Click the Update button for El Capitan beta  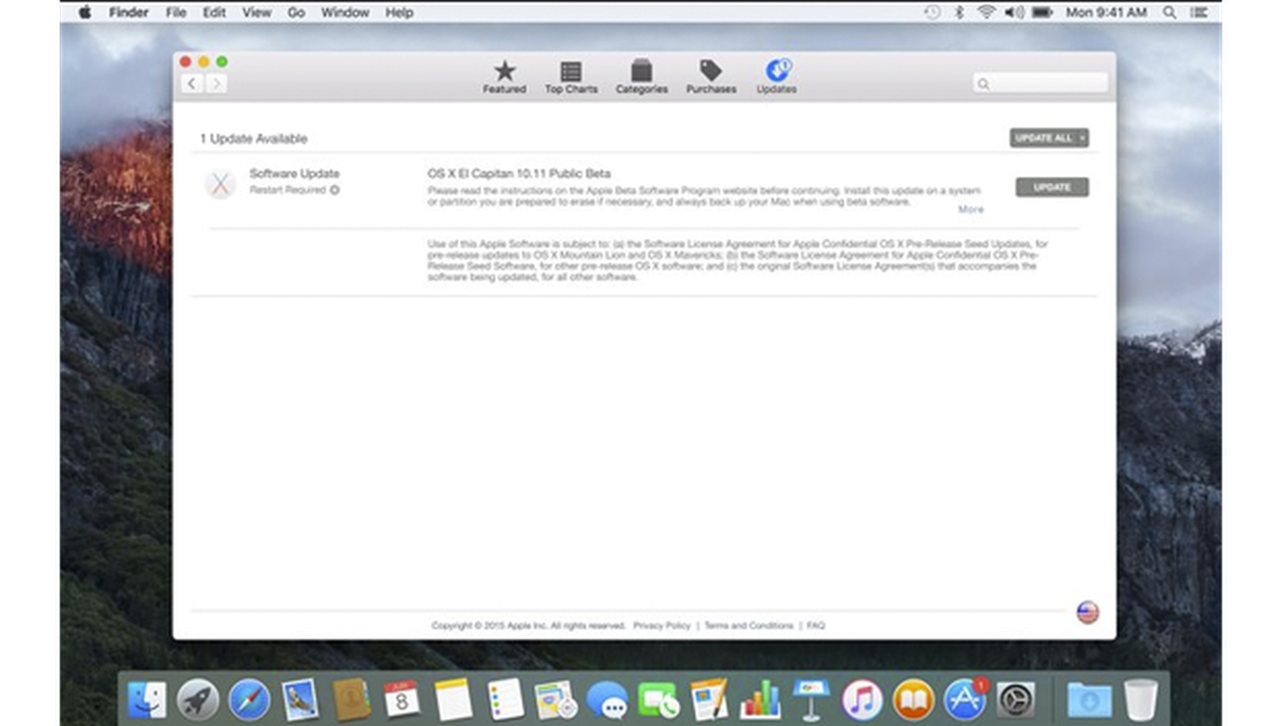click(x=1052, y=187)
